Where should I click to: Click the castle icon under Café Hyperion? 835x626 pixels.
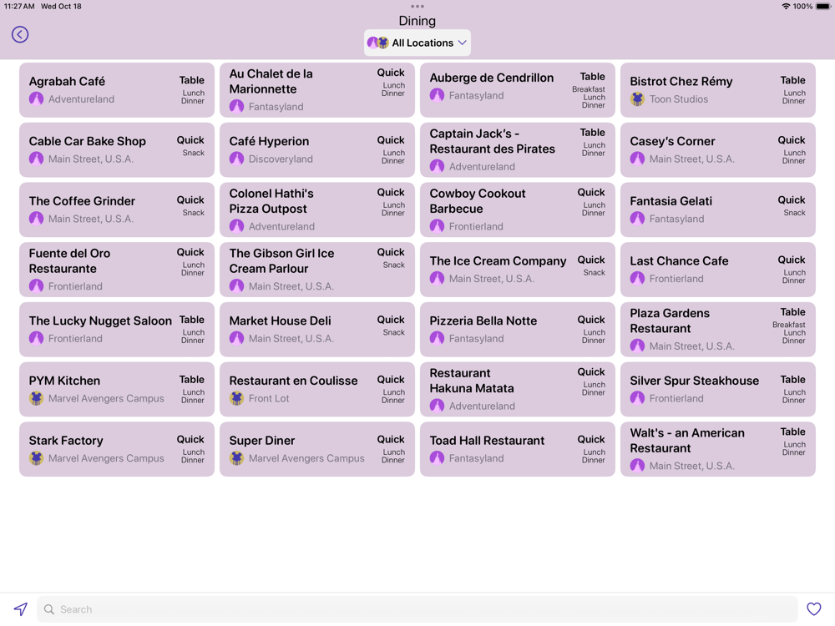pos(236,159)
